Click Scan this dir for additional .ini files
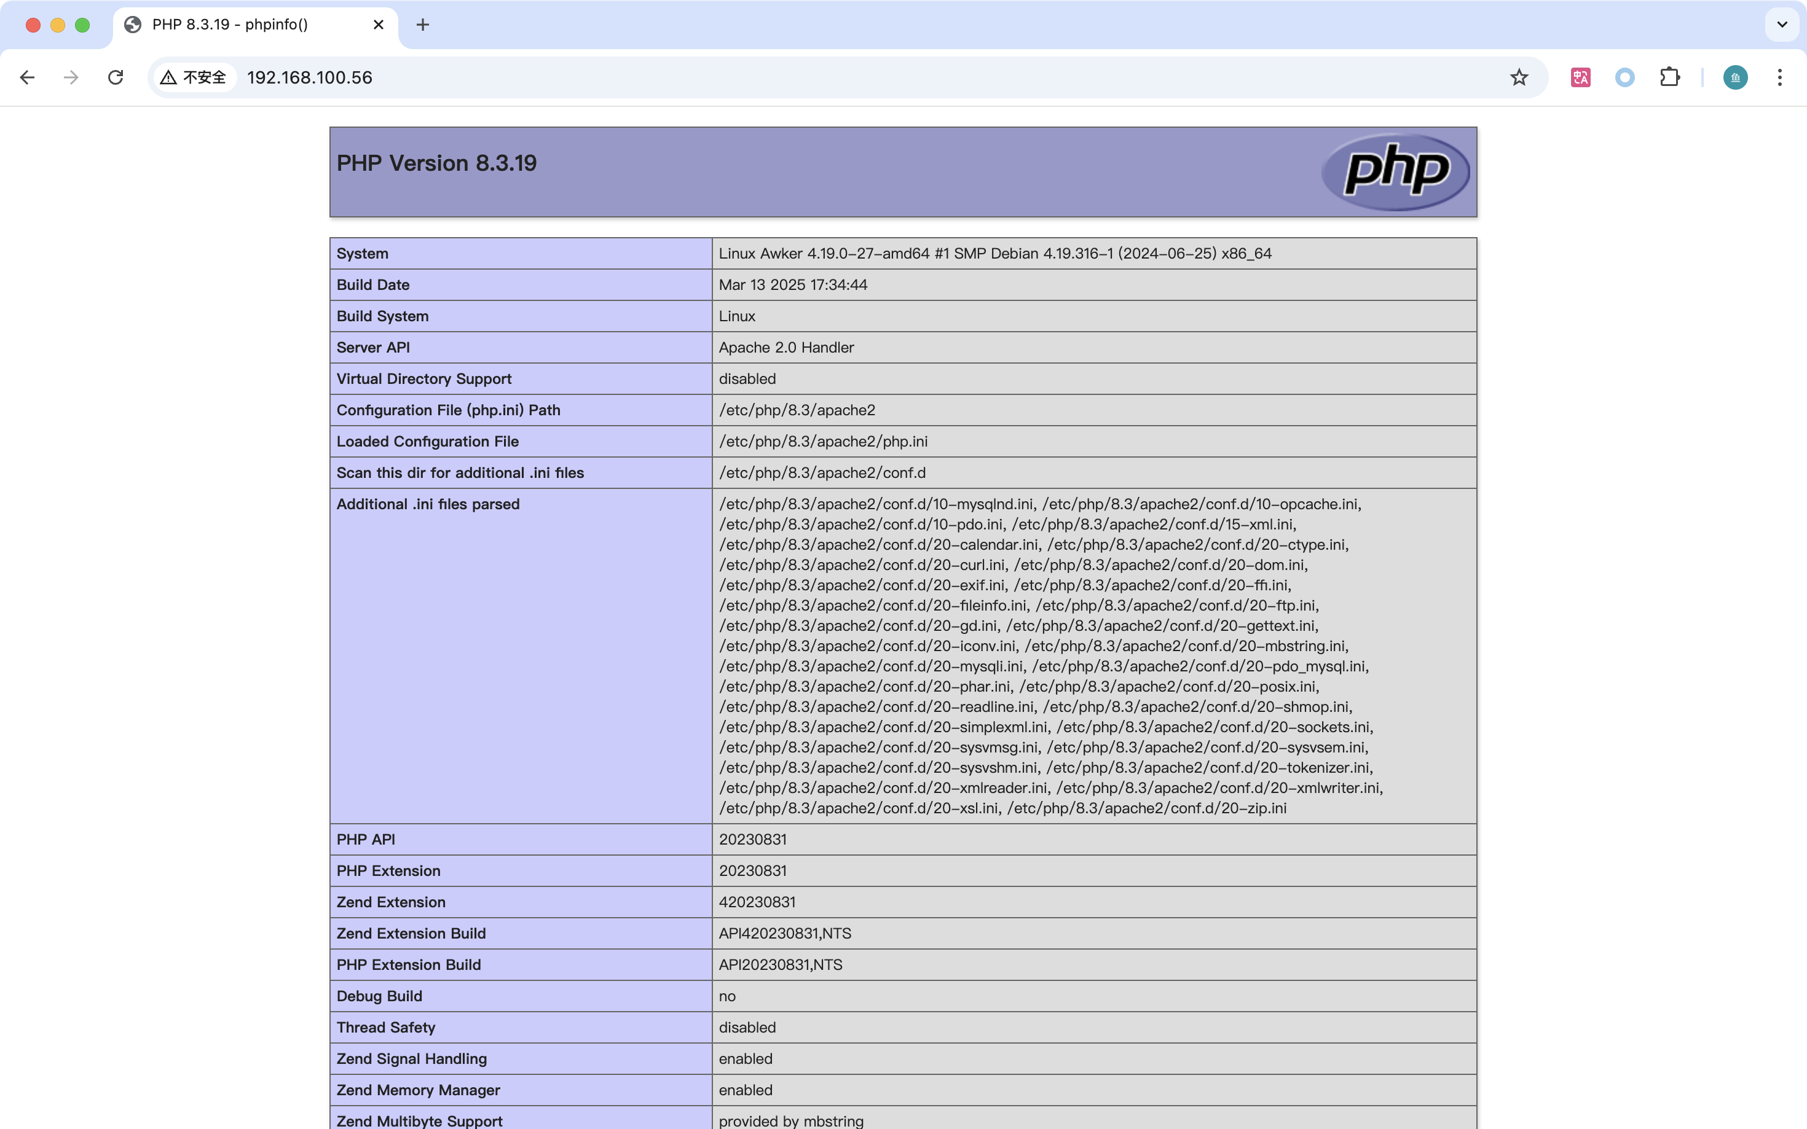 tap(460, 474)
